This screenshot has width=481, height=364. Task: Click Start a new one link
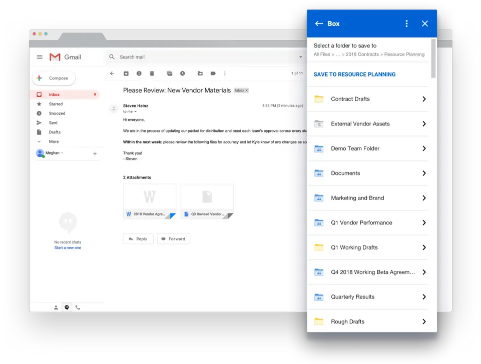pyautogui.click(x=68, y=248)
